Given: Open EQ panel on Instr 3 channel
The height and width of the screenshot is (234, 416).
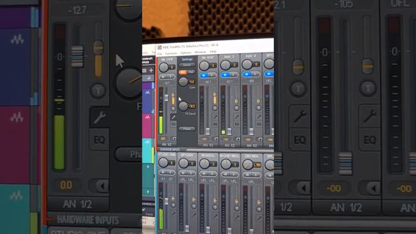Looking at the screenshot, I should [237, 124].
